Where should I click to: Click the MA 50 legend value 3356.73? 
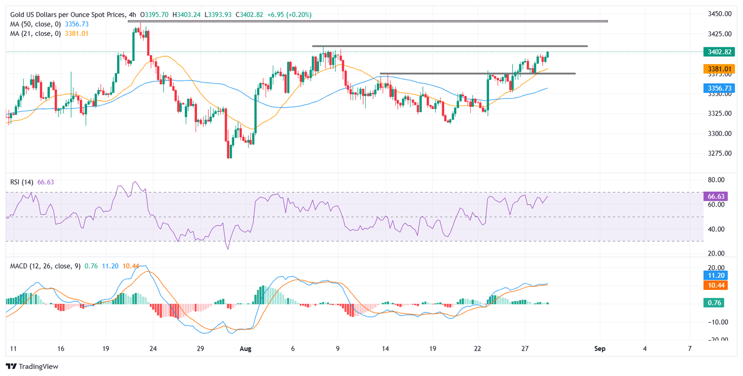(77, 24)
